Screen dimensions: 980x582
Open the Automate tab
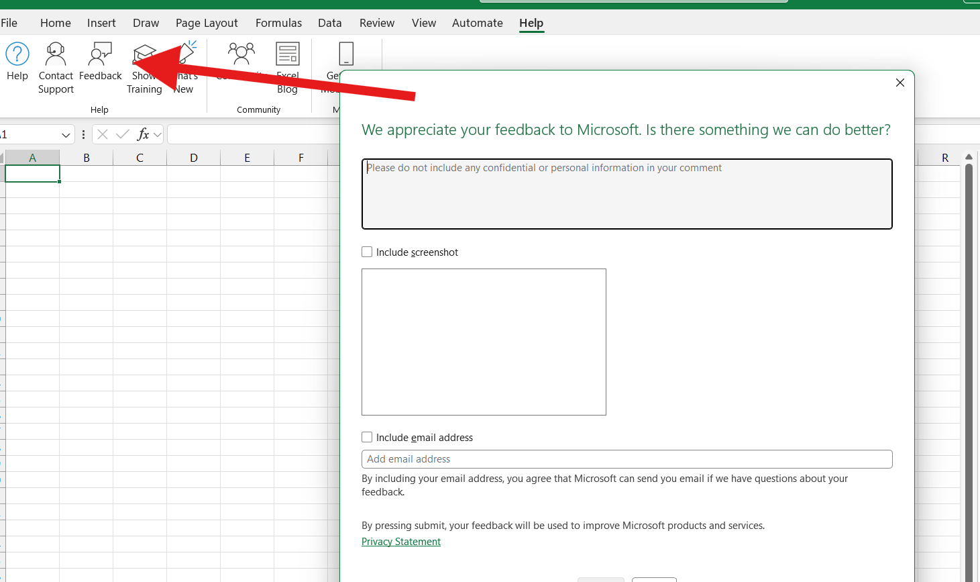click(x=478, y=23)
